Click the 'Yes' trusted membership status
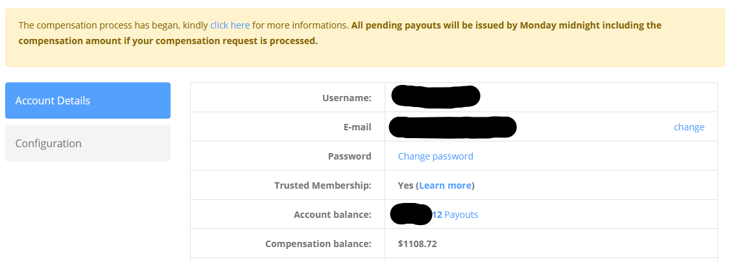The image size is (731, 262). 405,185
